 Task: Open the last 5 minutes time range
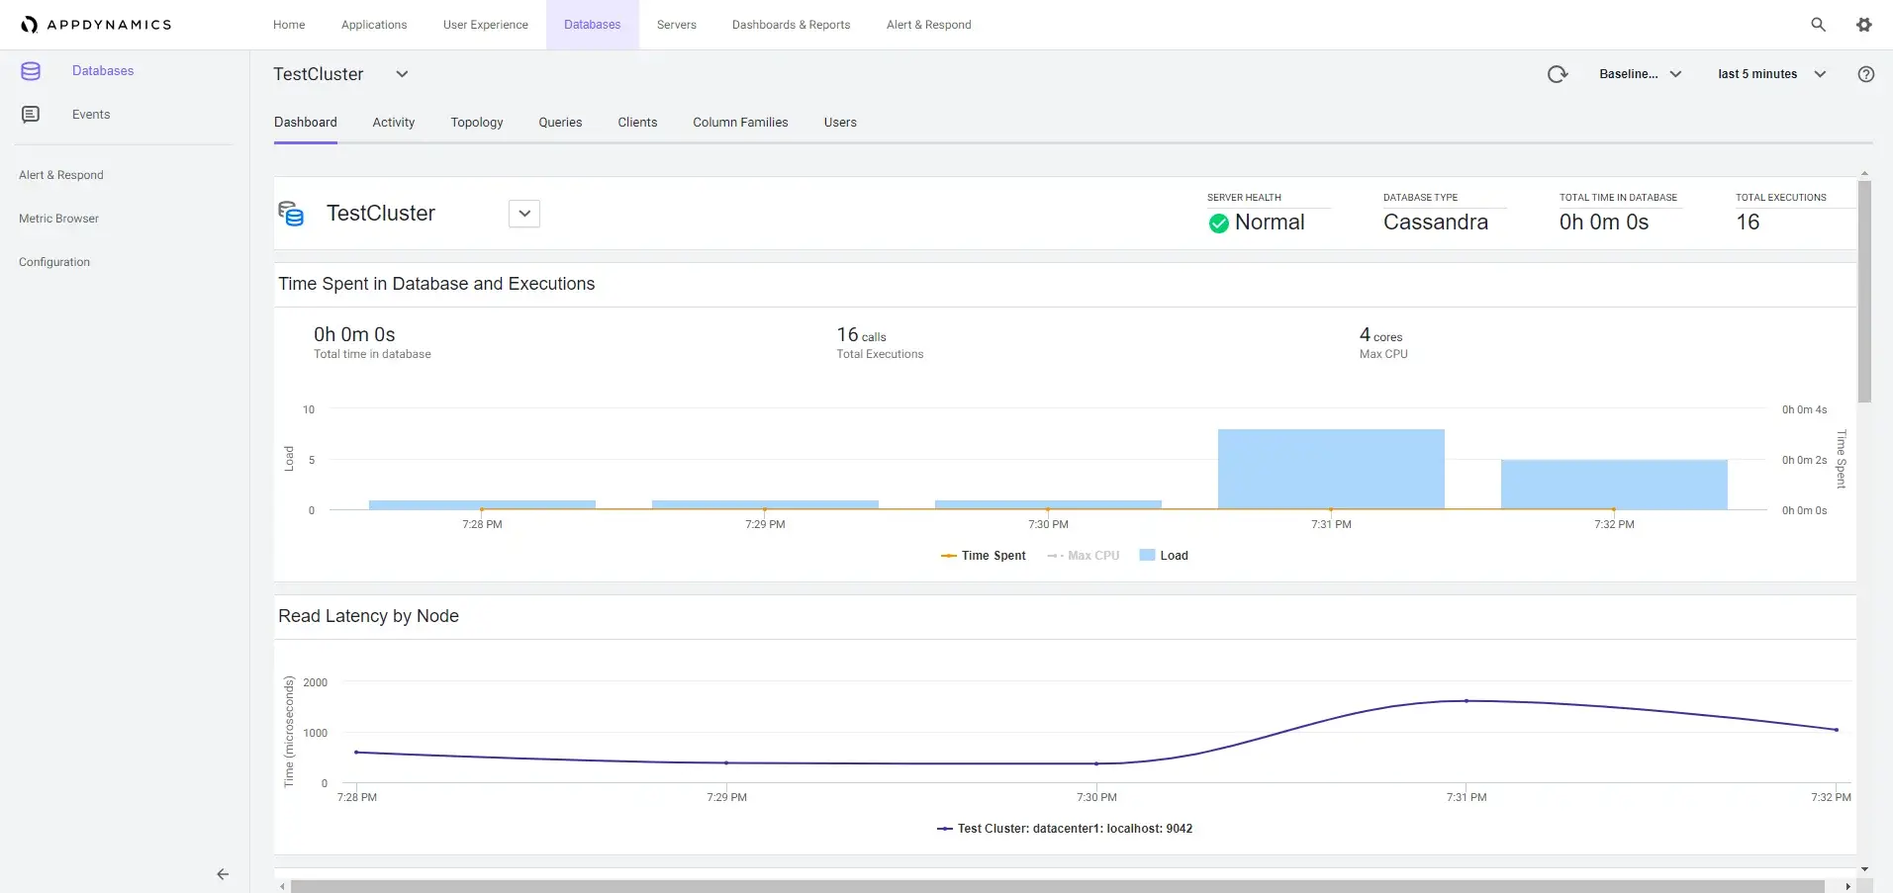tap(1771, 74)
